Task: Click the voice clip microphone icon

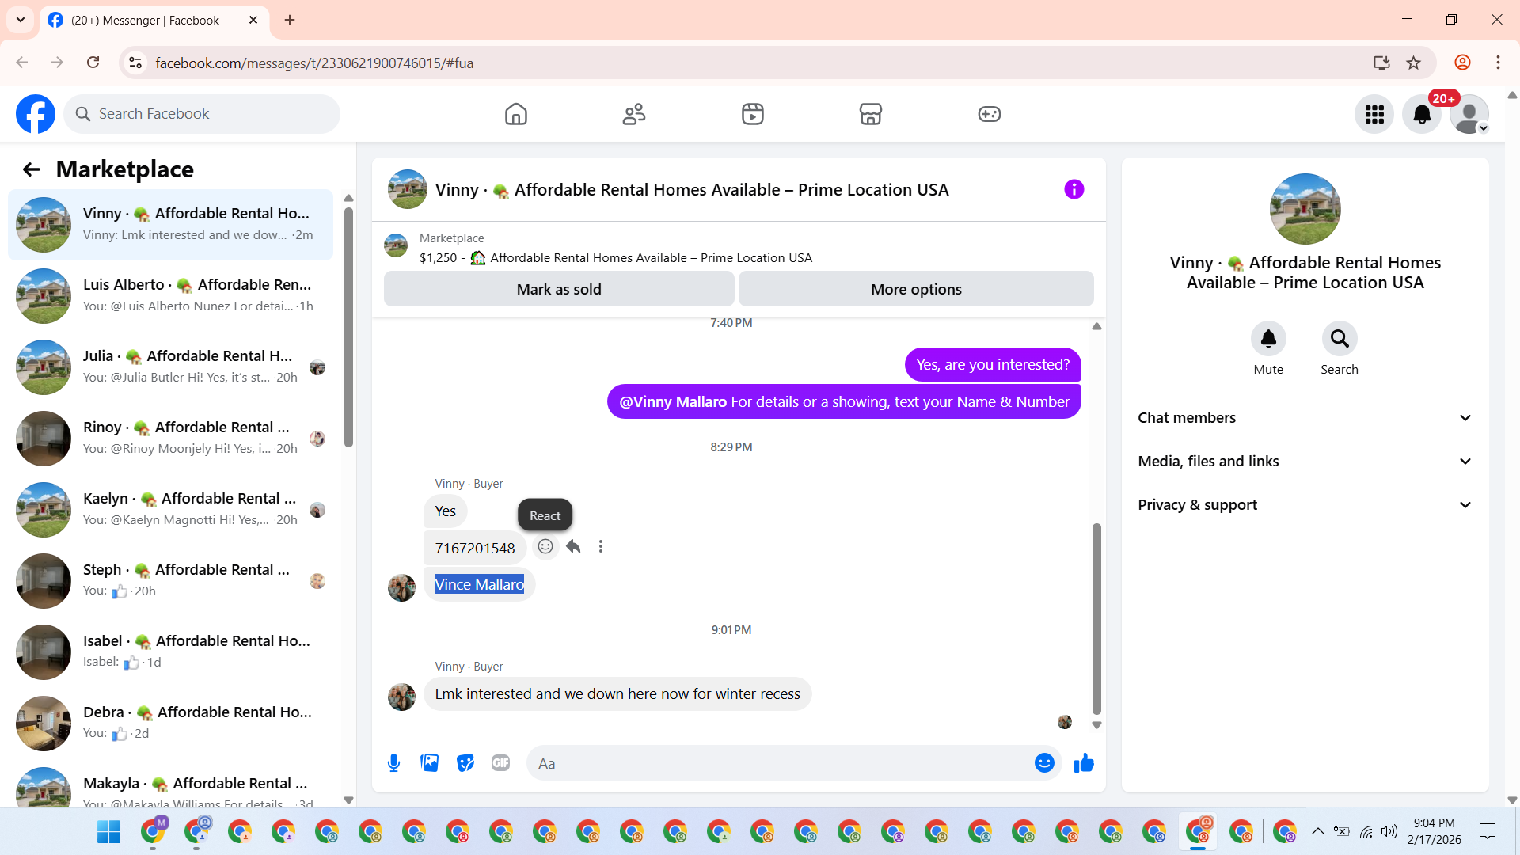Action: click(x=393, y=763)
